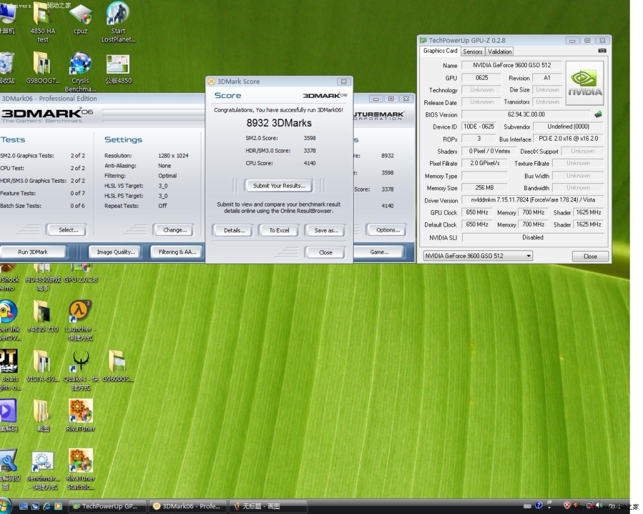Click the Game button in 3DMark06
Image resolution: width=643 pixels, height=514 pixels.
click(x=379, y=252)
